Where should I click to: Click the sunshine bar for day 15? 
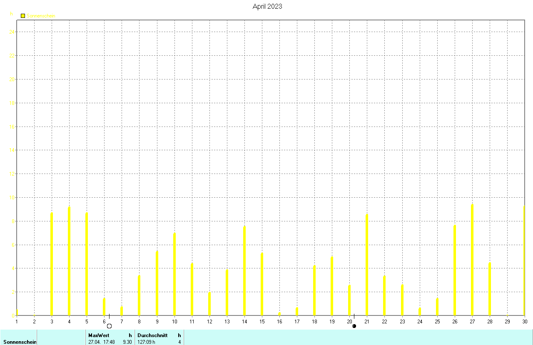(262, 284)
